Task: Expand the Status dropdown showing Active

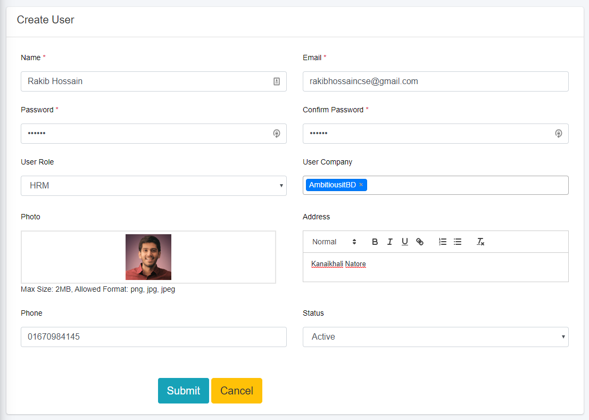Action: pyautogui.click(x=435, y=337)
